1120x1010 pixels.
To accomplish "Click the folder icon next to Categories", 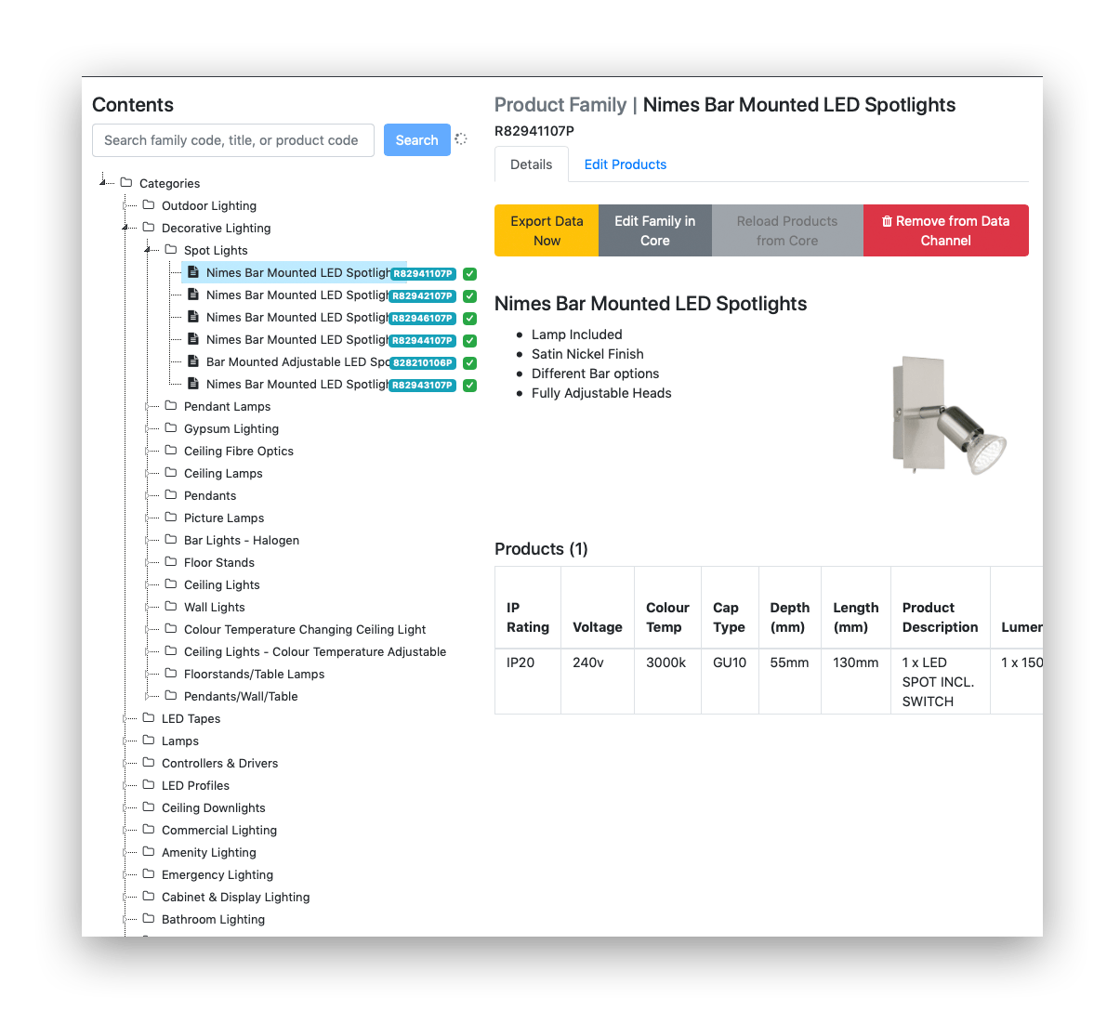I will pyautogui.click(x=126, y=182).
